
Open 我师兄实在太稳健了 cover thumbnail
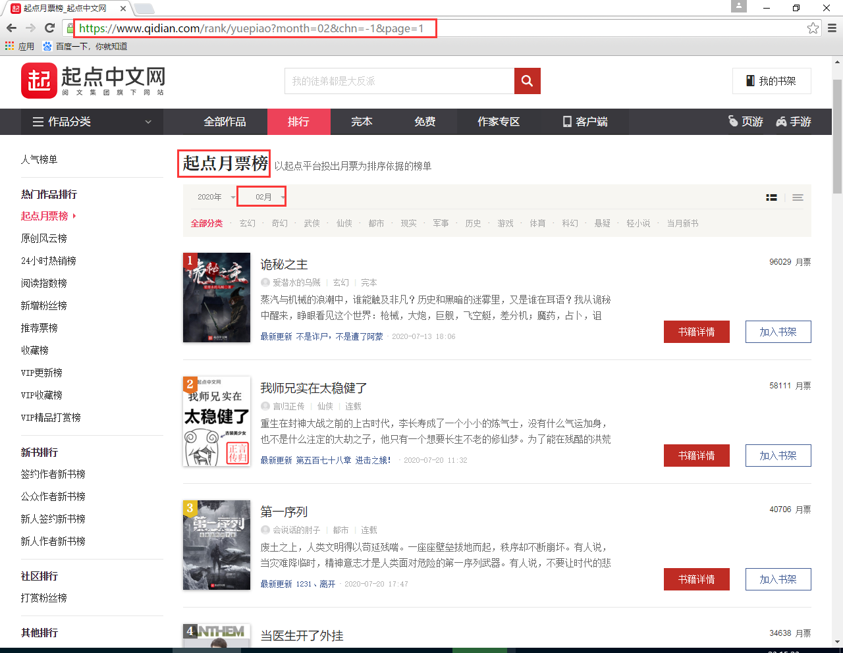(217, 421)
